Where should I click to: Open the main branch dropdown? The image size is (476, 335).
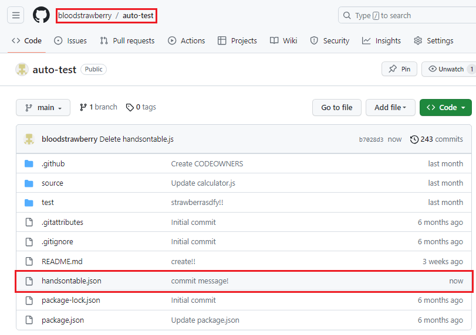pos(43,108)
